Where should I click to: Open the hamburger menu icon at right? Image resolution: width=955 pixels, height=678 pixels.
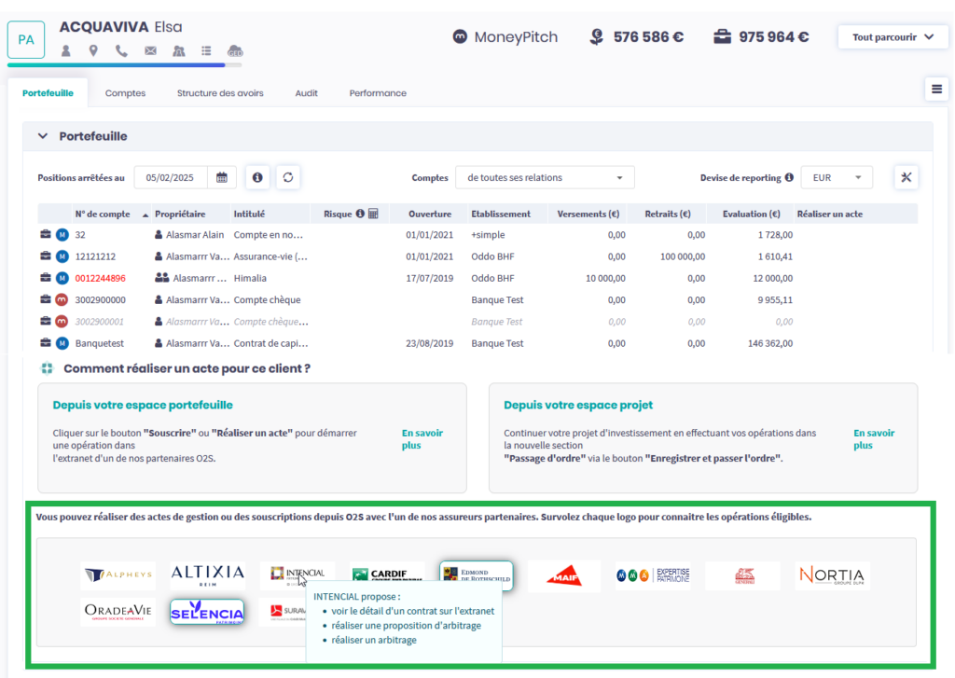point(936,89)
